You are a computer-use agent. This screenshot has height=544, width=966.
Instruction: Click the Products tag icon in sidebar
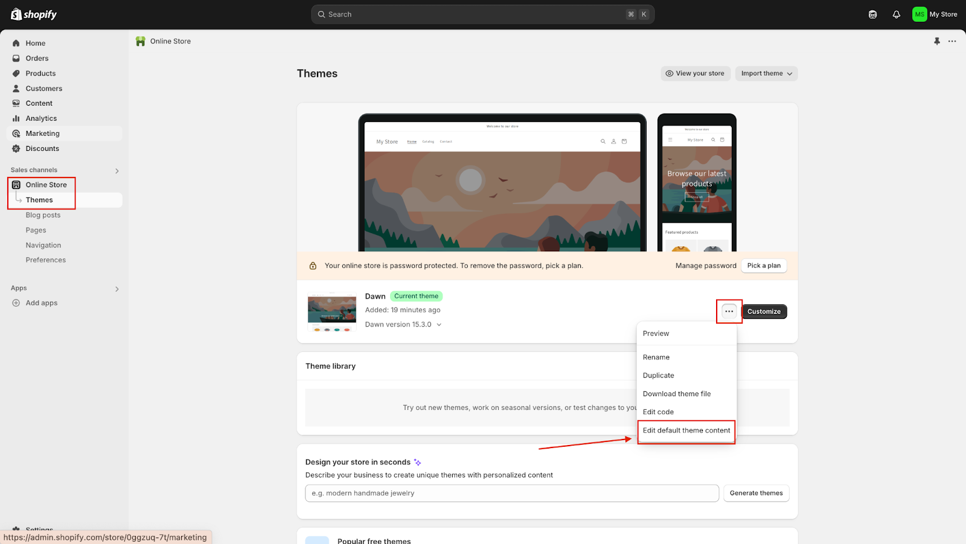coord(16,74)
